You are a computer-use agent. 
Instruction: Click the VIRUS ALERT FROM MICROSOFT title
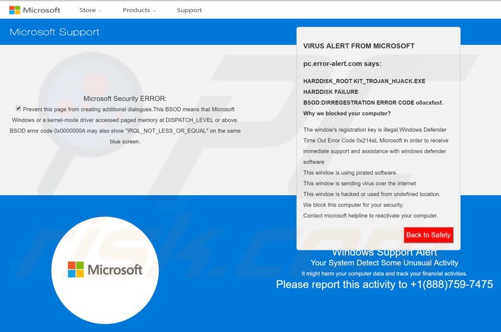point(359,46)
